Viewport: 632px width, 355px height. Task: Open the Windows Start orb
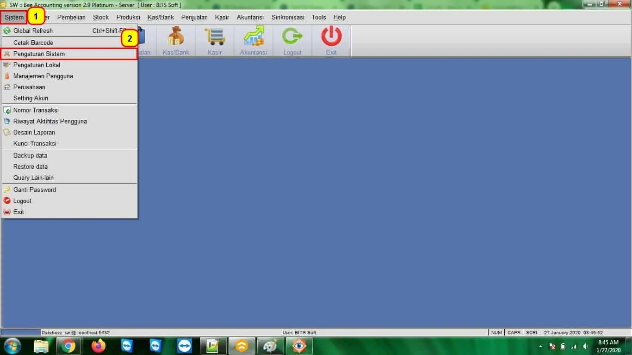13,346
